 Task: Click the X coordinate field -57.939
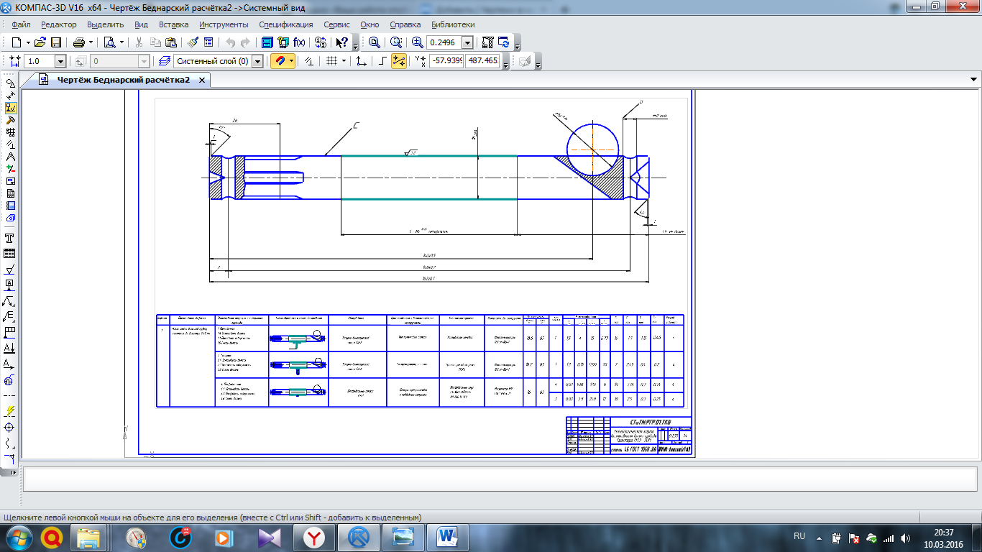[446, 61]
